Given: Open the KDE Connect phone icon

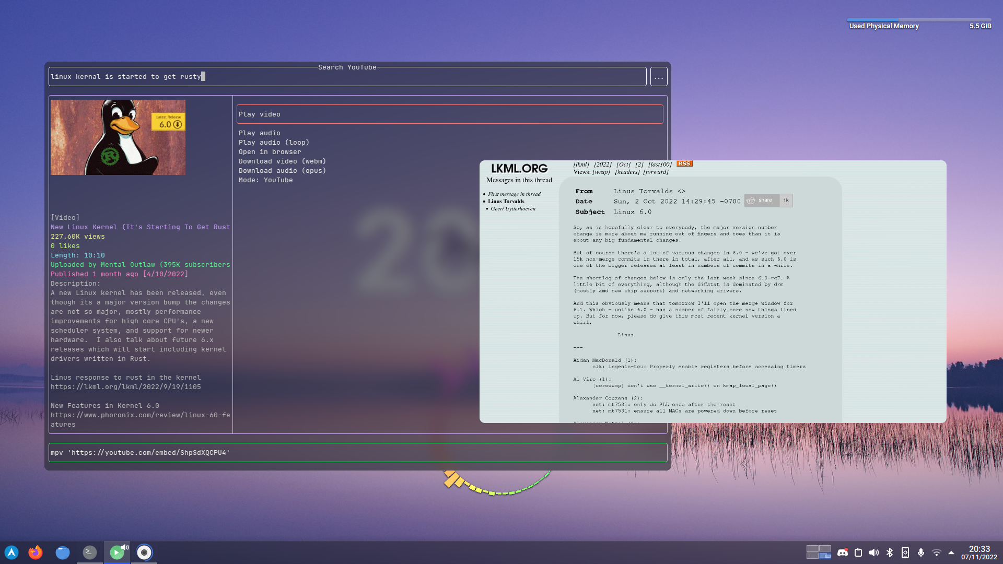Looking at the screenshot, I should click(905, 553).
